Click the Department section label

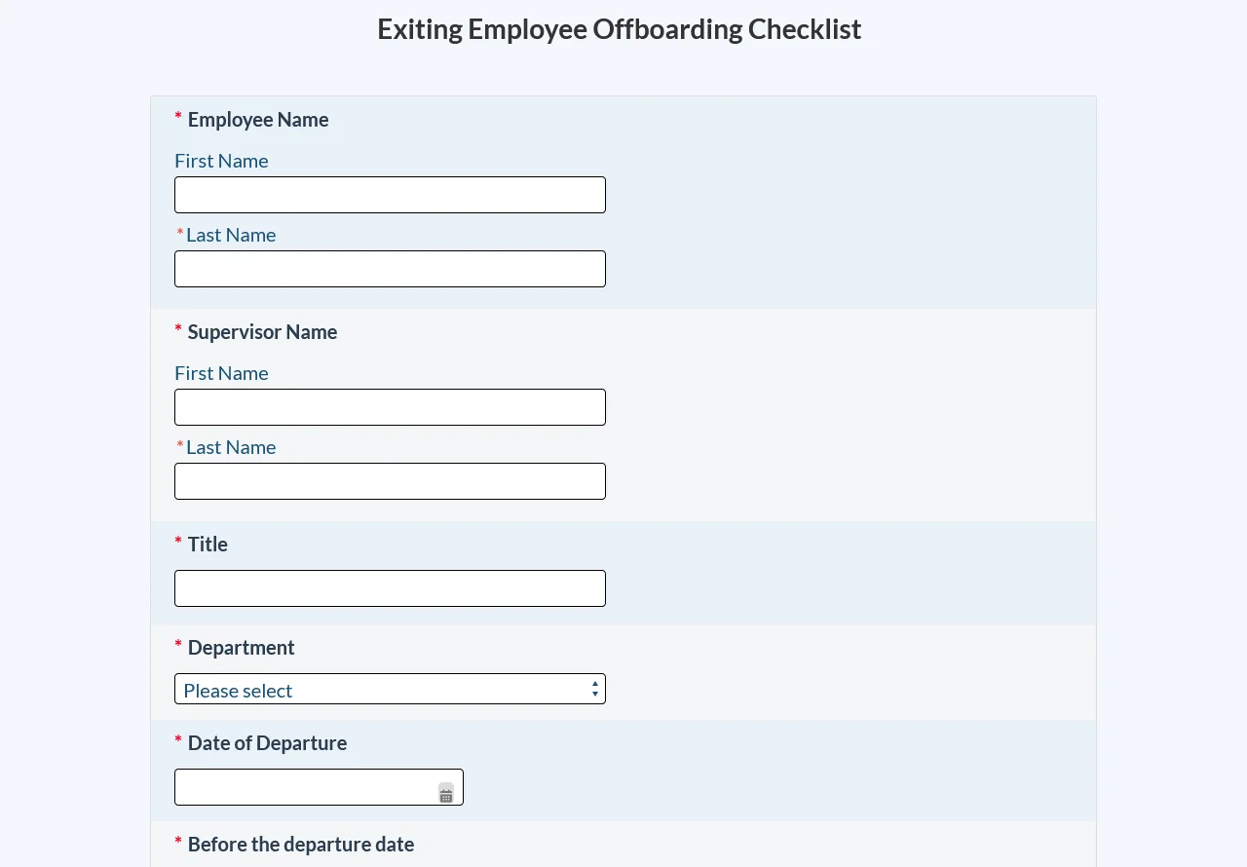241,647
